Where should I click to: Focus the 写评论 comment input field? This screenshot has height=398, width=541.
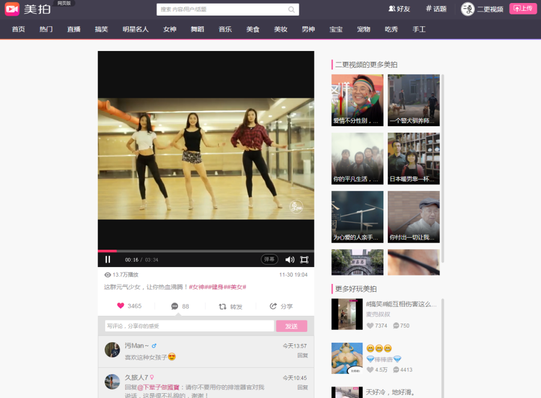(x=189, y=326)
